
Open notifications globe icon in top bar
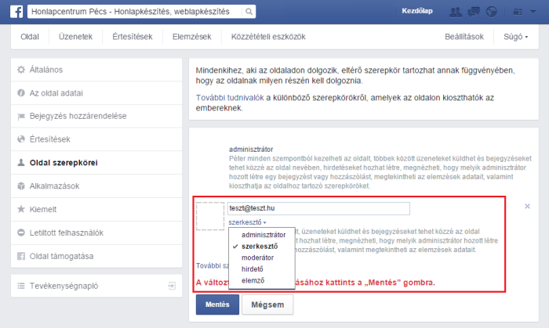(491, 12)
